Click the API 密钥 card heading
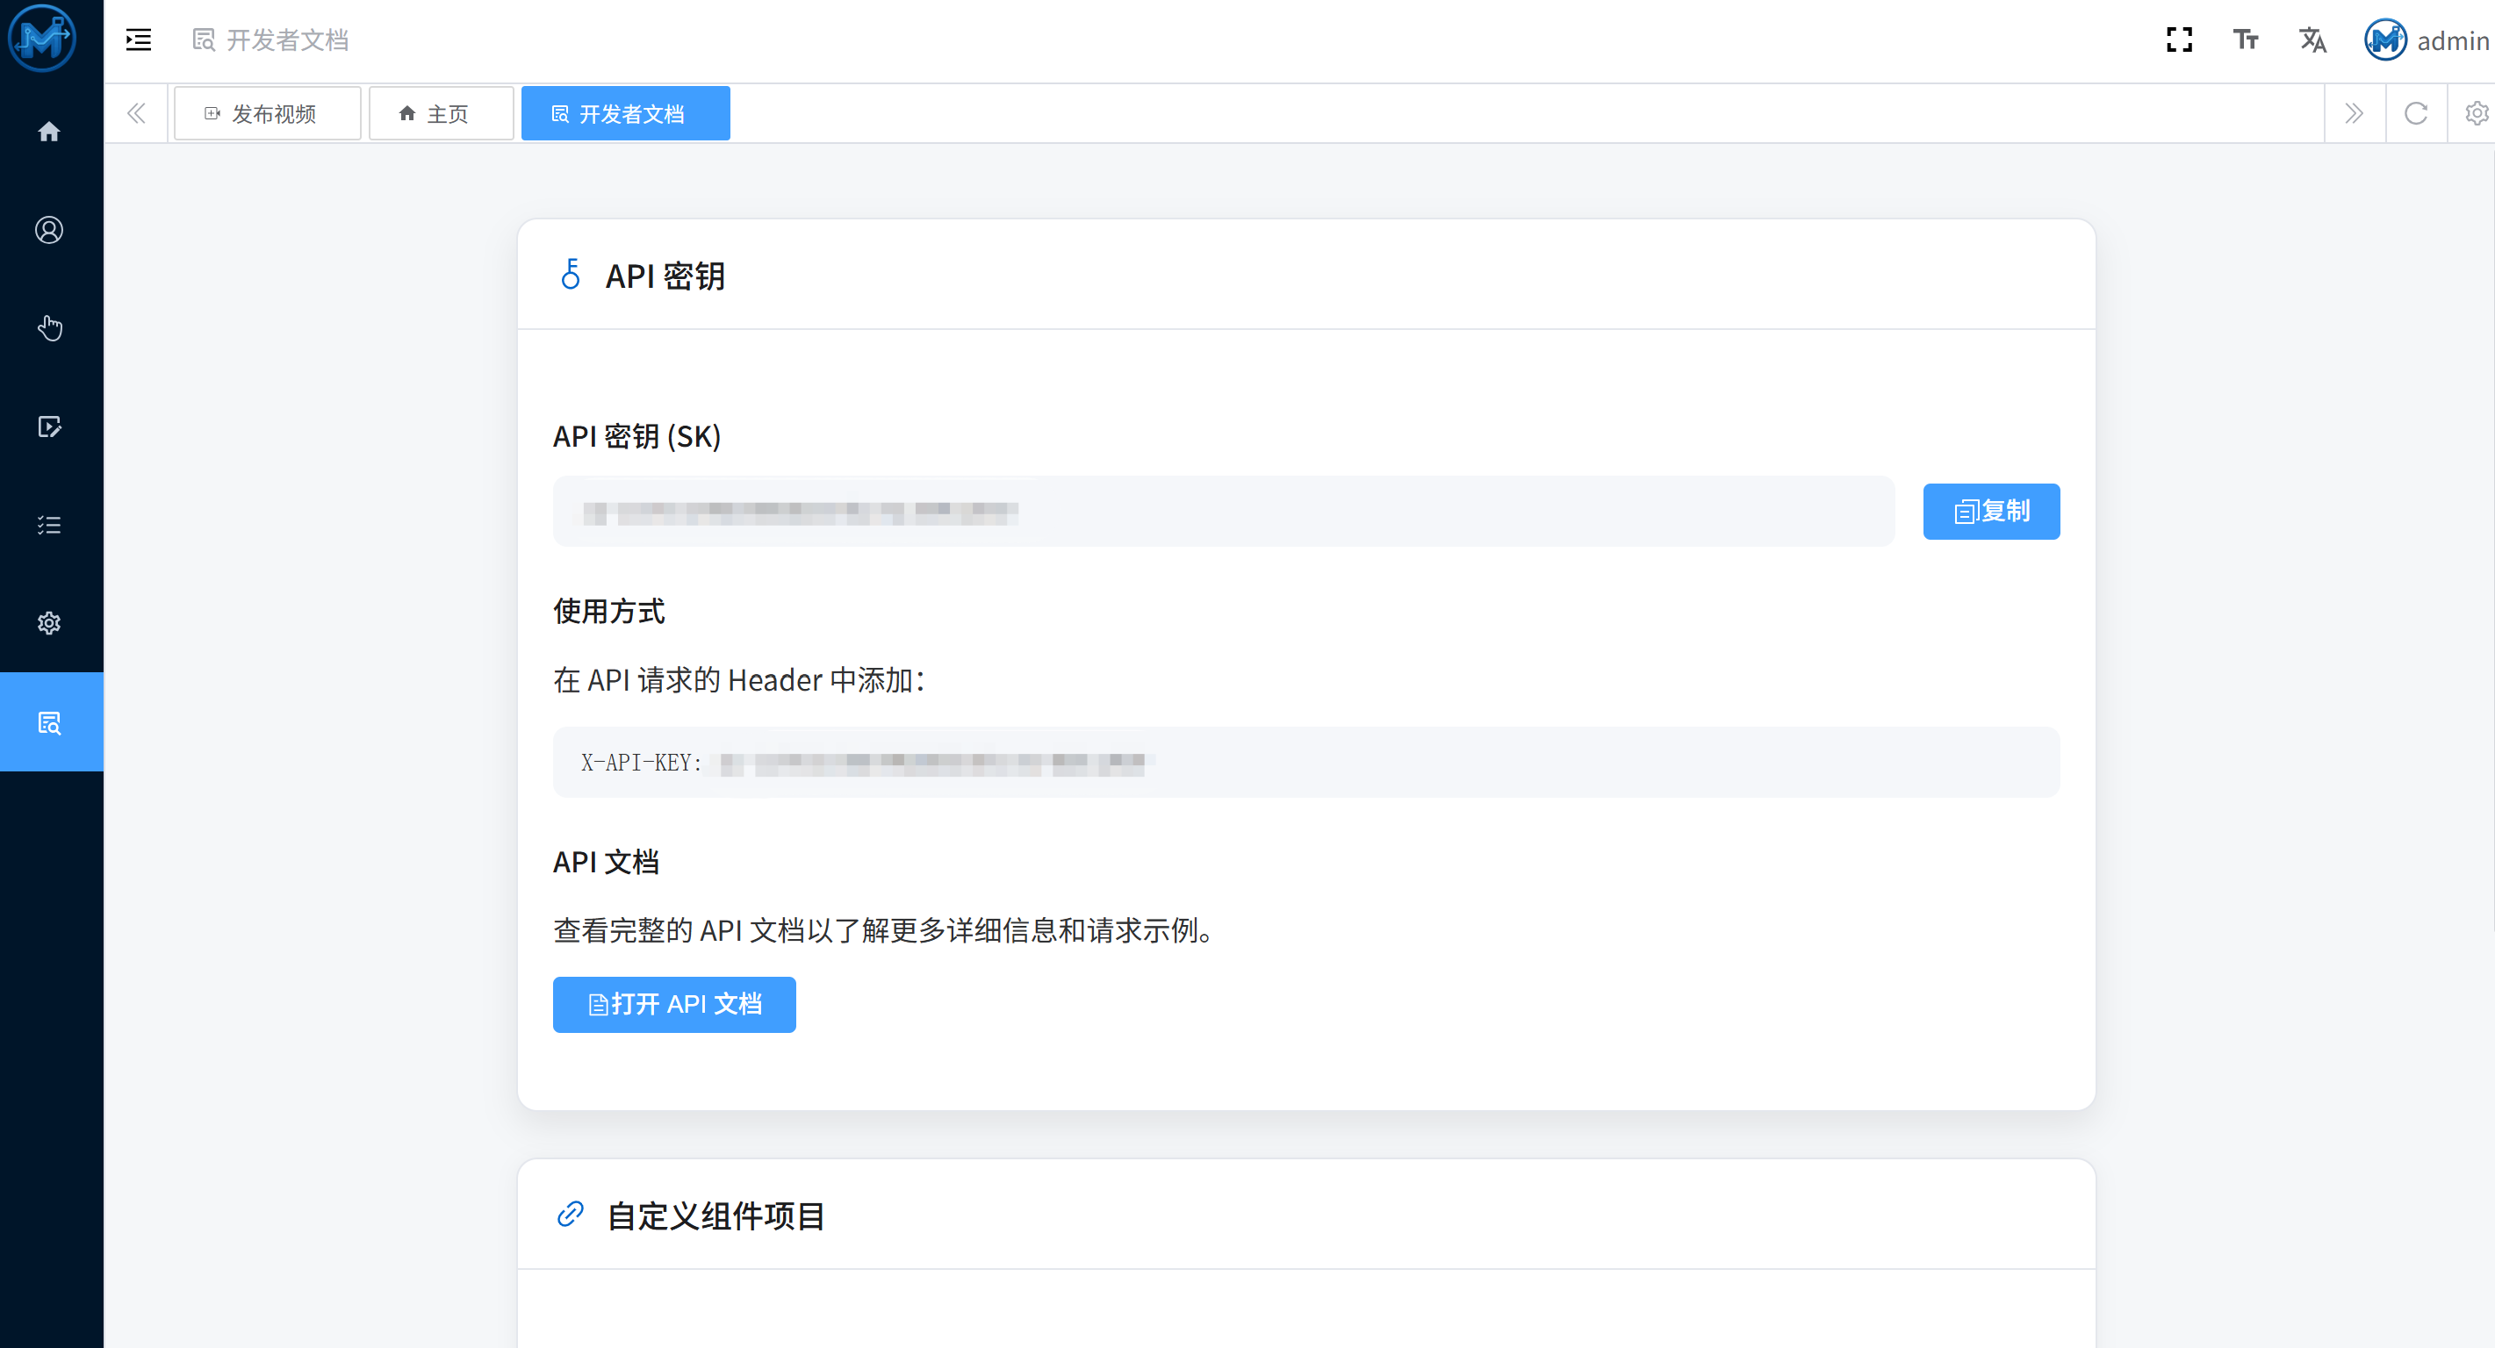Image resolution: width=2495 pixels, height=1348 pixels. 665,276
